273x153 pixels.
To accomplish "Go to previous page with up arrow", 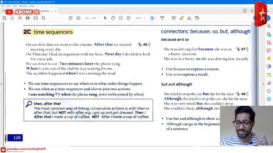I will click(x=70, y=18).
